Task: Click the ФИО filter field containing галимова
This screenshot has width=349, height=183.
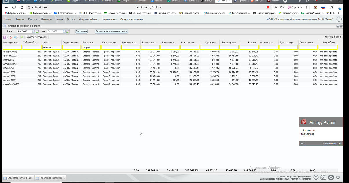Action: (x=52, y=47)
